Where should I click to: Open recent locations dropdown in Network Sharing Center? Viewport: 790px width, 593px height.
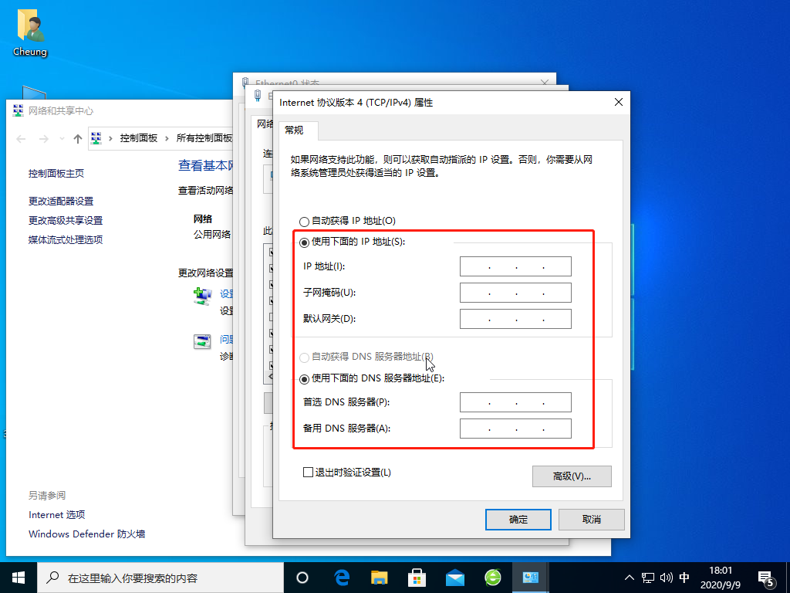[62, 139]
